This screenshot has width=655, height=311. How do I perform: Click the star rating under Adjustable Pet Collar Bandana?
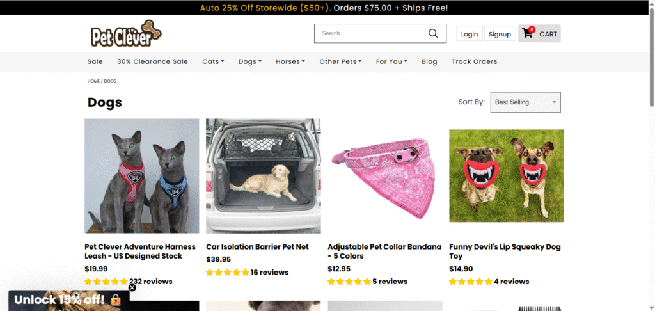349,281
